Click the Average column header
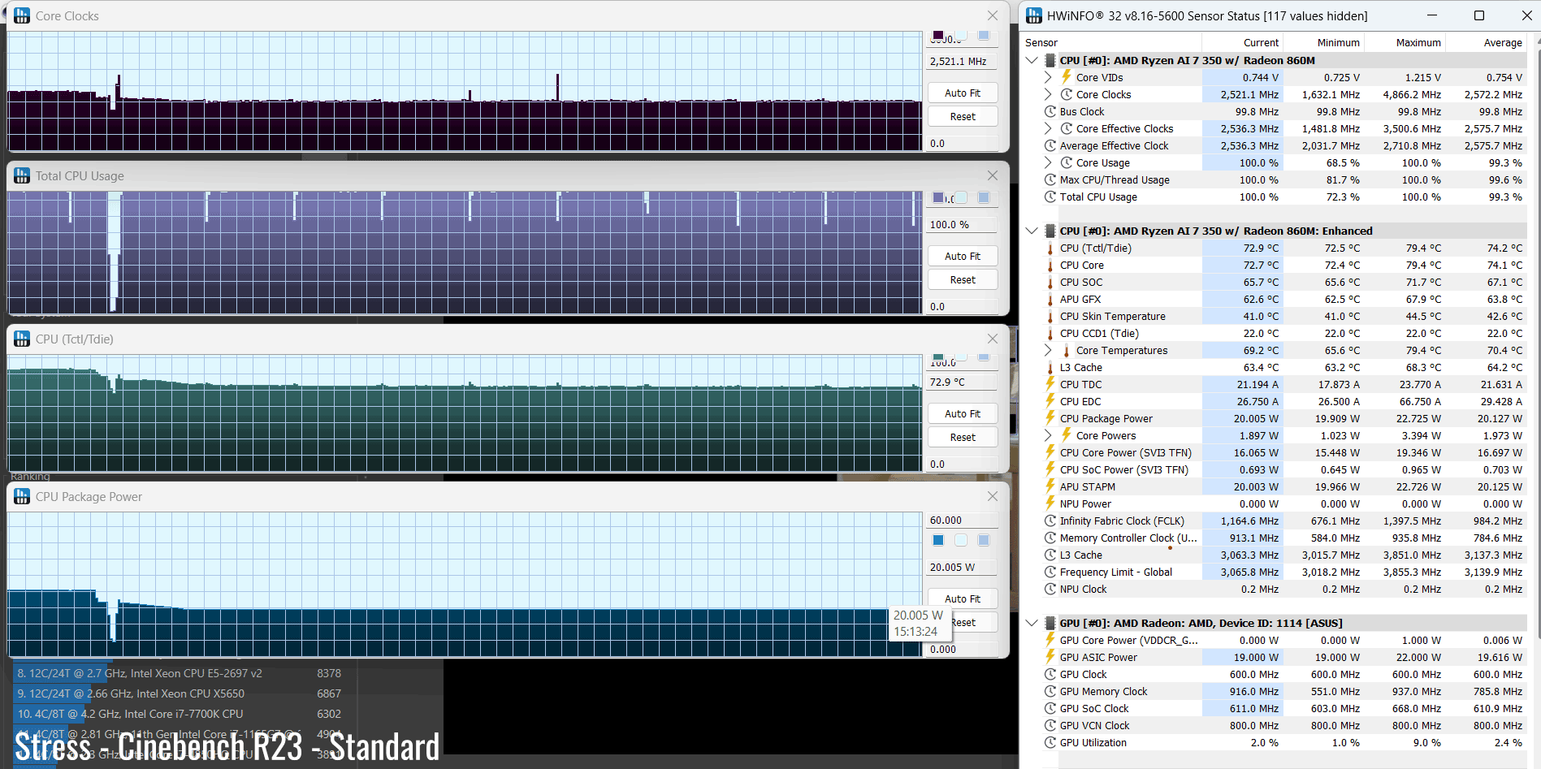 pyautogui.click(x=1486, y=42)
